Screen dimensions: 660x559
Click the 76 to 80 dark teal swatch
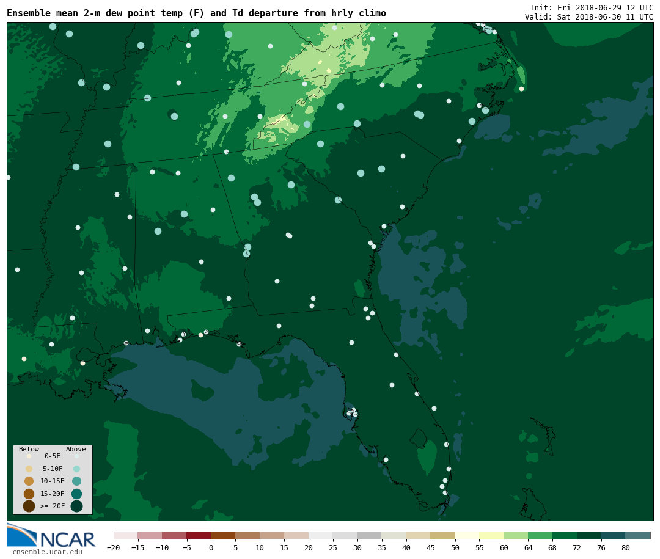pyautogui.click(x=614, y=535)
